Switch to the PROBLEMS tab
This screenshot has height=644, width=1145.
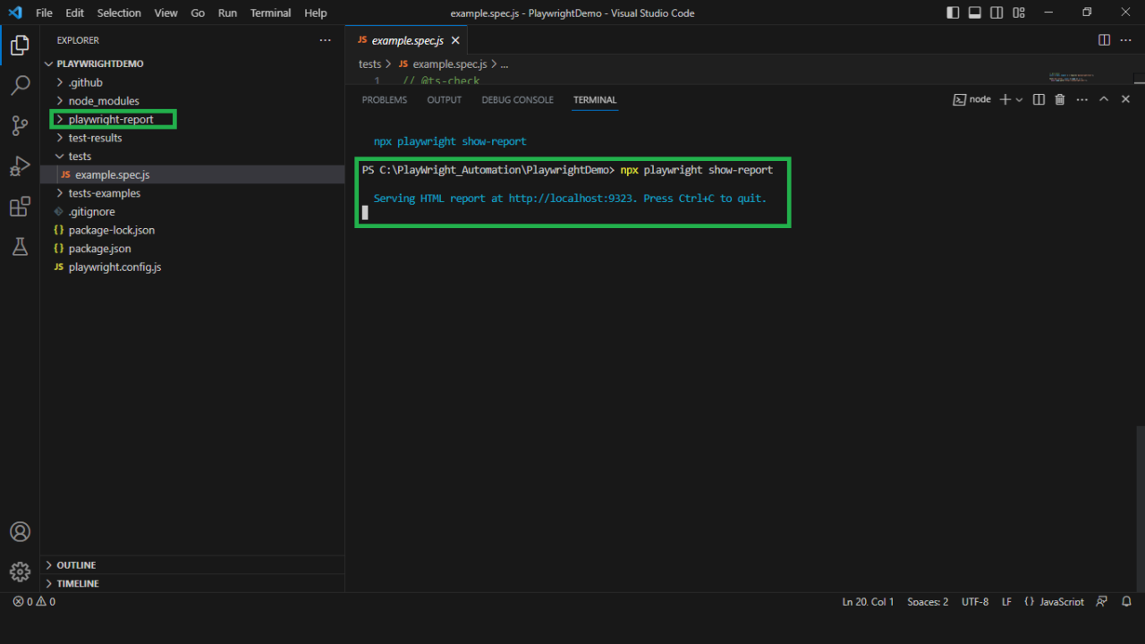[384, 100]
